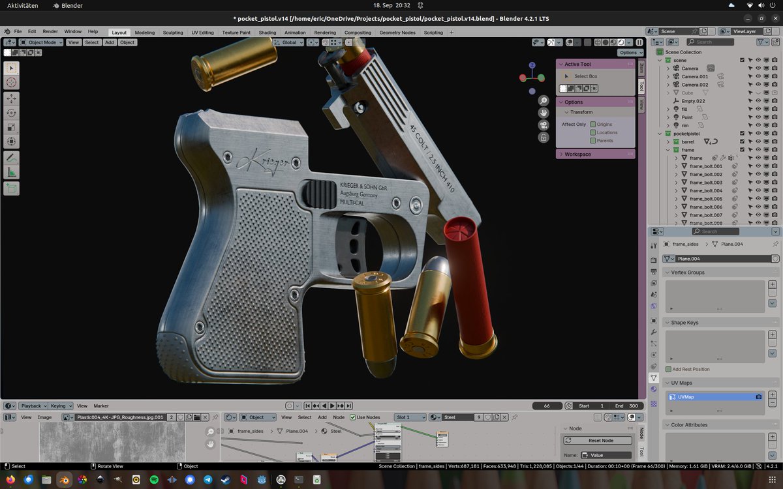This screenshot has height=489, width=783.
Task: Open Firefox from the dock
Action: pos(10,479)
